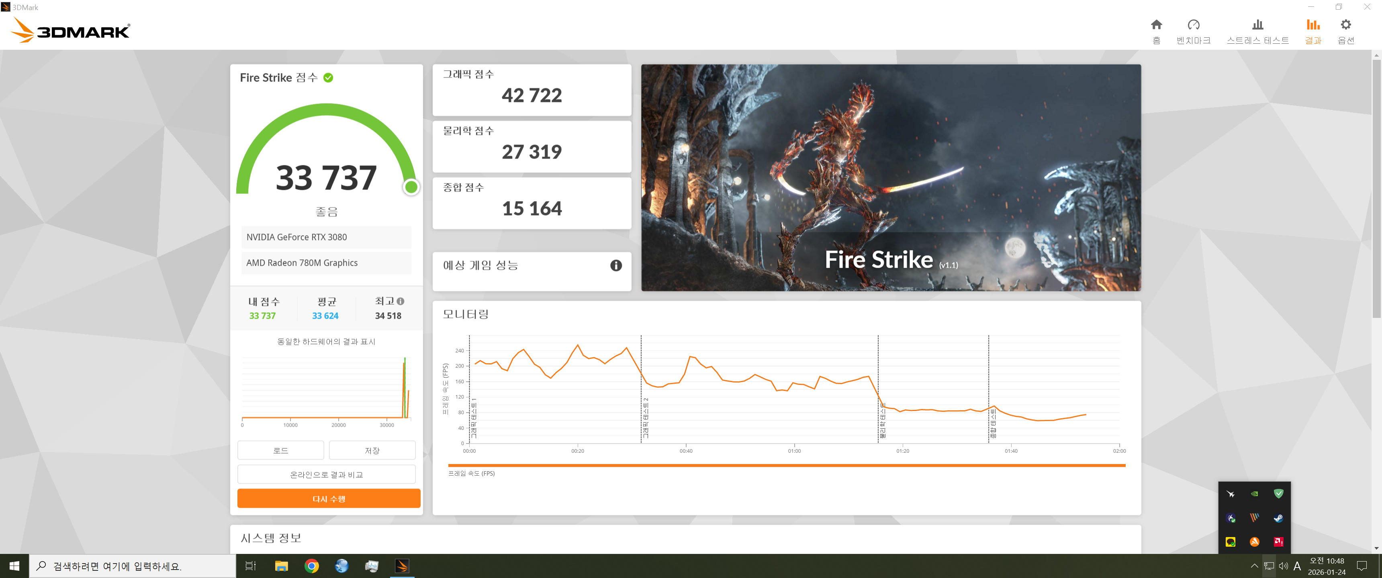1382x578 pixels.
Task: Collapse the hidden tray icons chevron
Action: point(1254,566)
